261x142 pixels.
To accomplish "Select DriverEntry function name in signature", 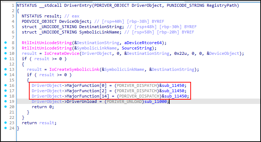I will pyautogui.click(x=78, y=5).
